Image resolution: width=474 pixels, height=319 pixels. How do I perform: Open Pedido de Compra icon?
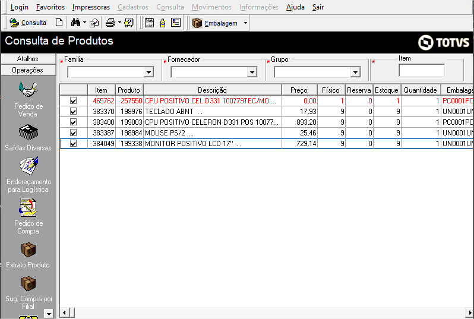28,207
